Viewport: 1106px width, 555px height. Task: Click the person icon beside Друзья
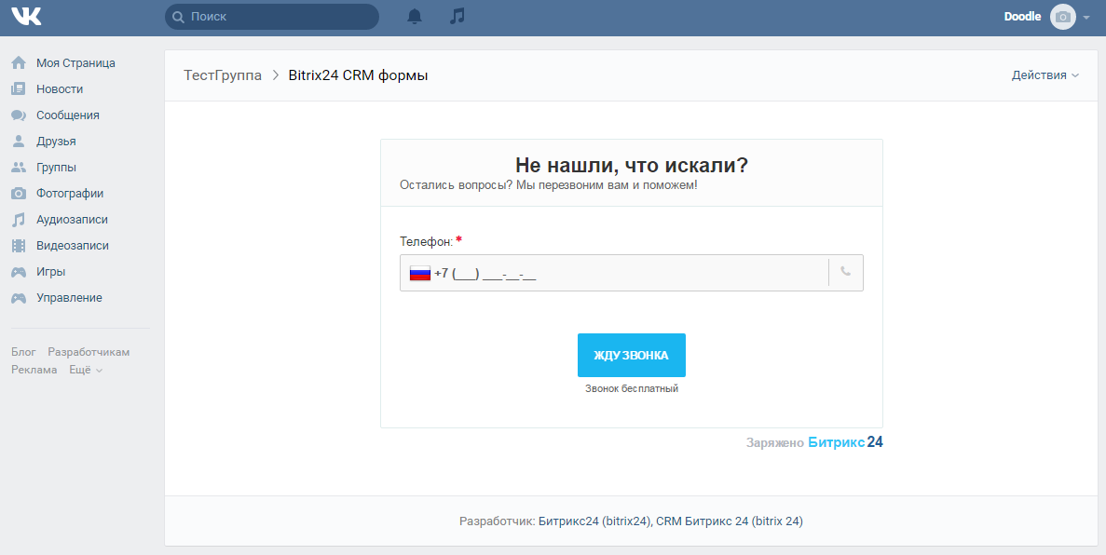pyautogui.click(x=19, y=141)
